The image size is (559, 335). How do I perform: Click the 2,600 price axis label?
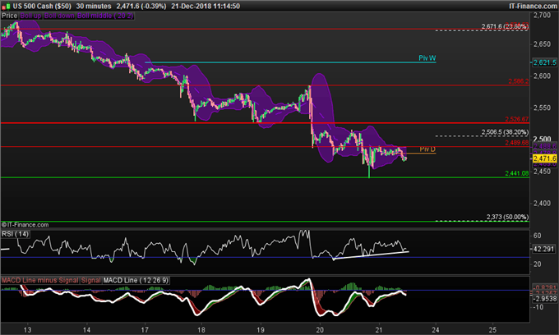(542, 76)
